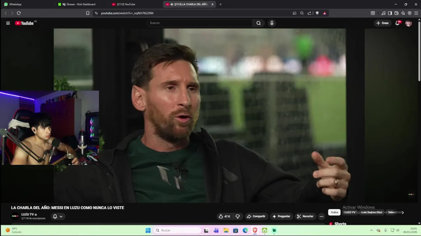This screenshot has height=236, width=421.
Task: Open the cast/install screen icon
Action: click(x=294, y=13)
